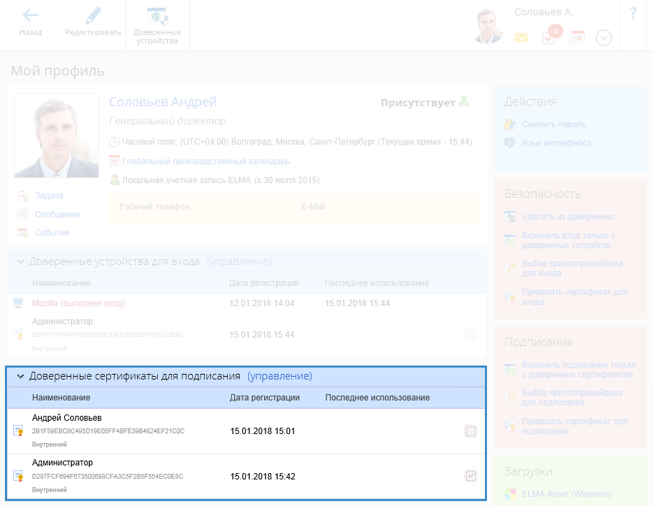The width and height of the screenshot is (654, 506).
Task: Open Глобальный производственный календарь link
Action: pos(205,161)
